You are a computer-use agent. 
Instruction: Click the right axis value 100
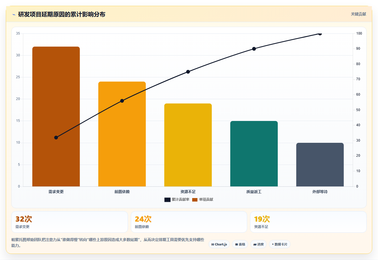359,33
